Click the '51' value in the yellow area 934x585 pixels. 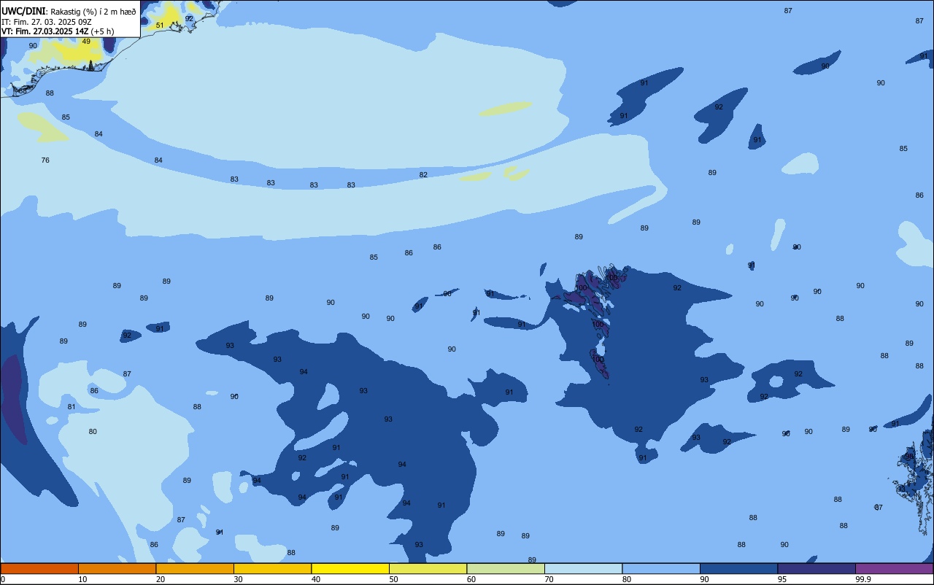[160, 26]
